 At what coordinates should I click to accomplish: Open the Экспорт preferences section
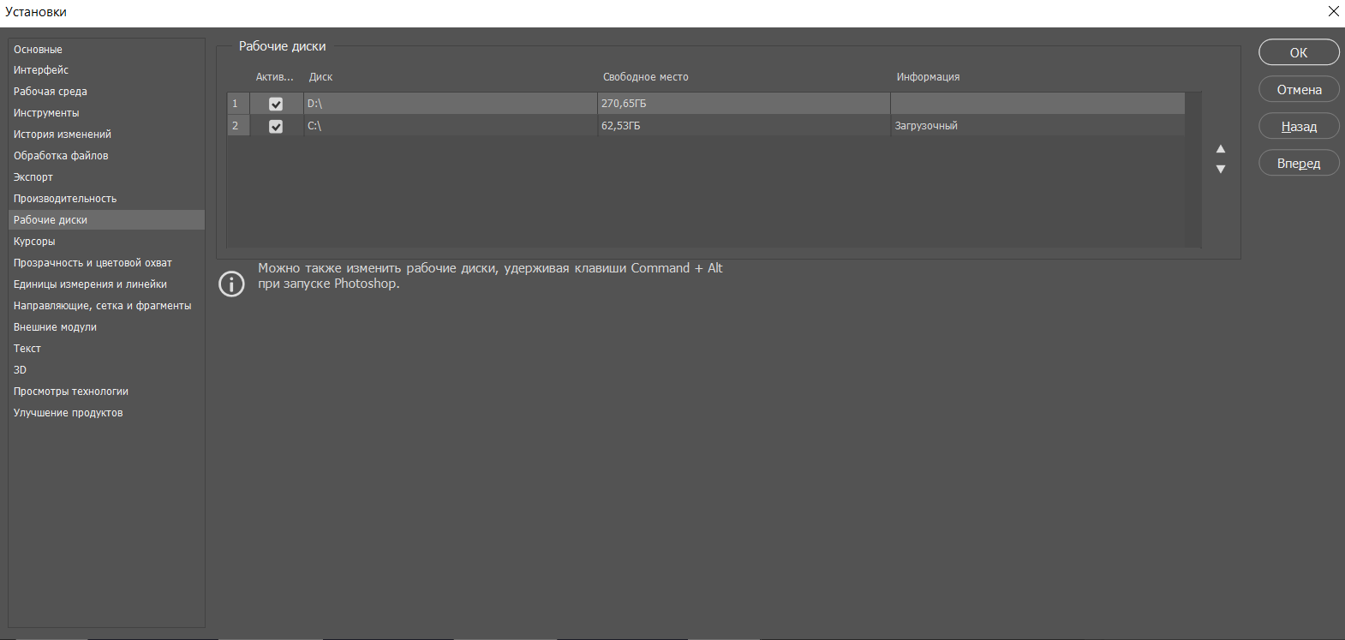pyautogui.click(x=107, y=177)
